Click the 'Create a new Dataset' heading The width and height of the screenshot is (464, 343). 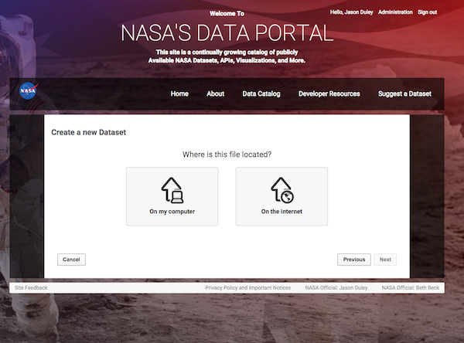click(88, 132)
